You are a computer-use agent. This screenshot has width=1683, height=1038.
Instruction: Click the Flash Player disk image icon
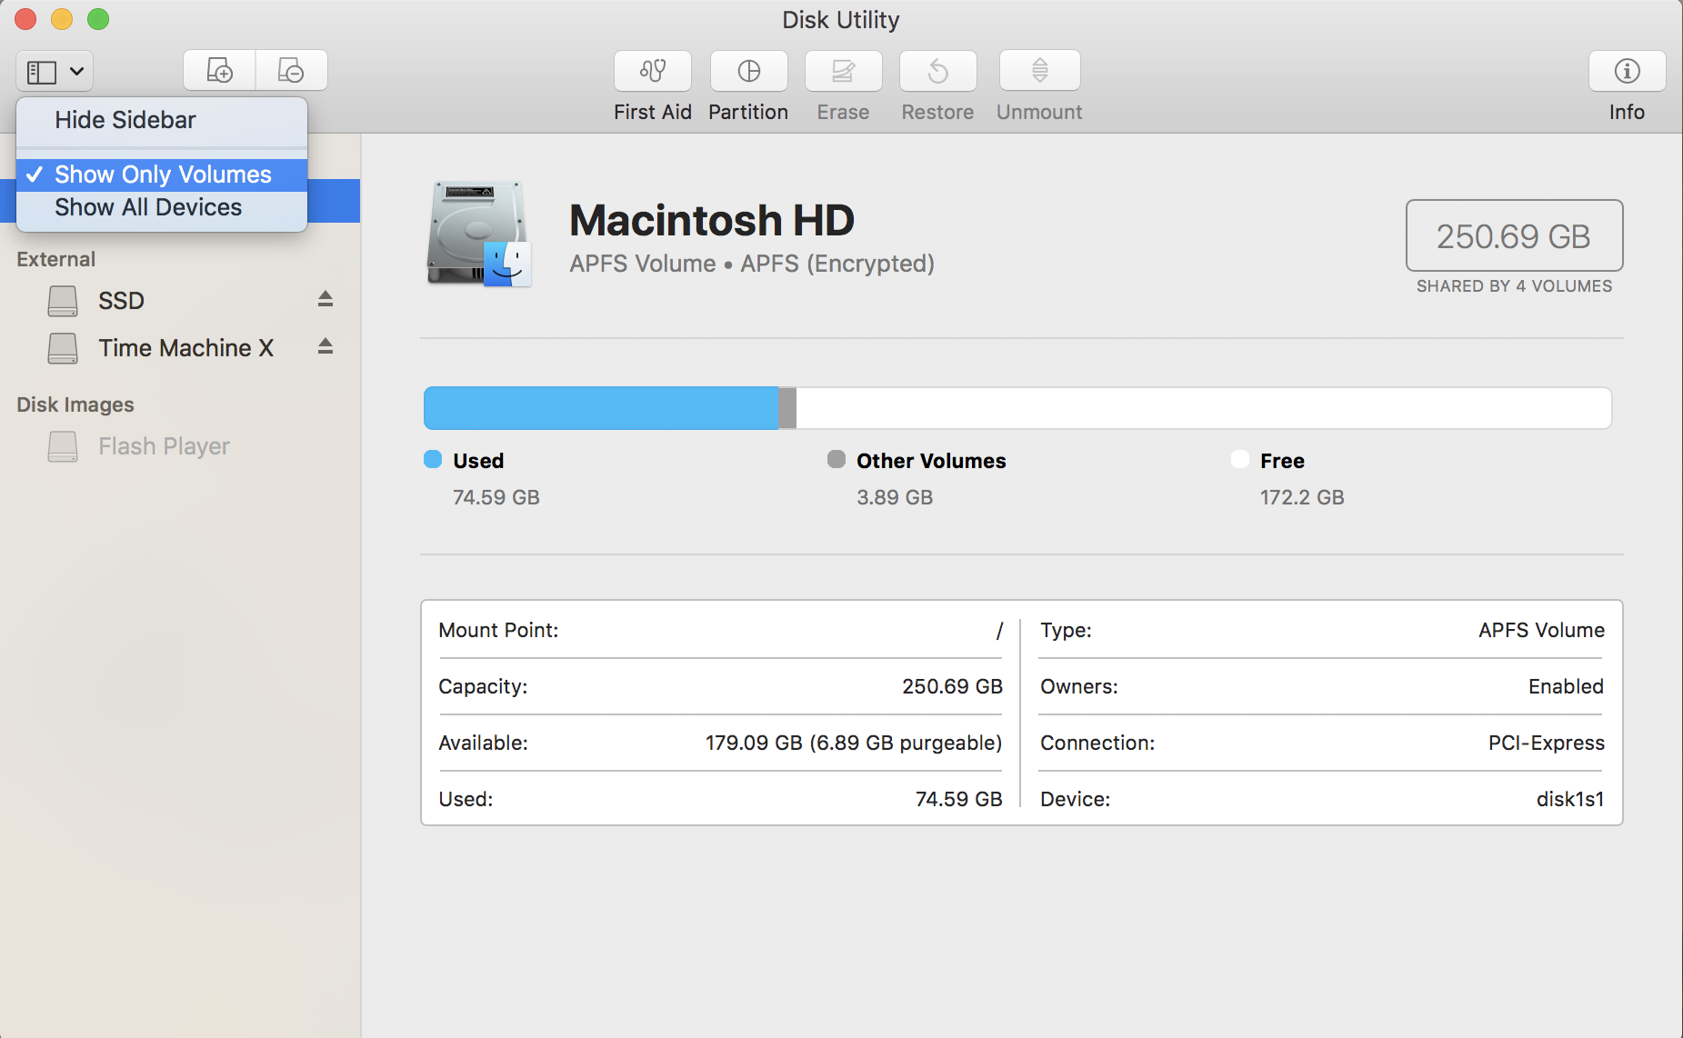click(63, 446)
